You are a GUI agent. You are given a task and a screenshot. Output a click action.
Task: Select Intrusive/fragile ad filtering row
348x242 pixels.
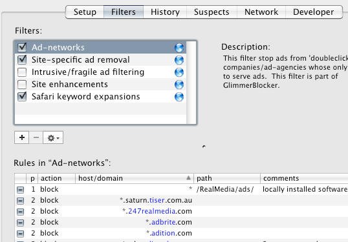click(x=101, y=72)
